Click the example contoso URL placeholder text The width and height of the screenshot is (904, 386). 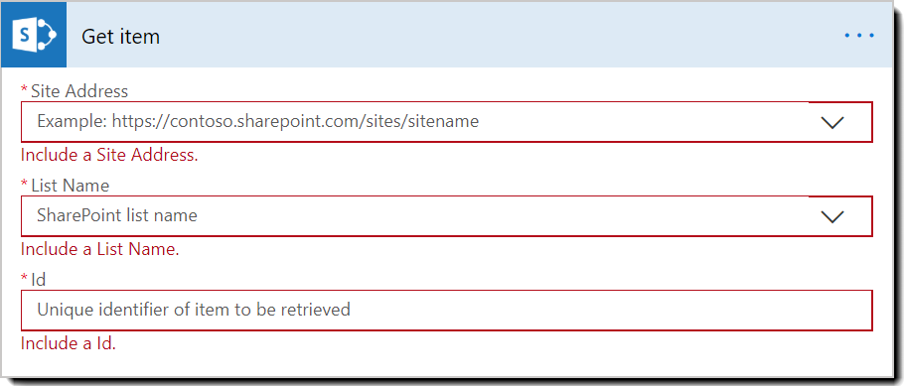pyautogui.click(x=257, y=122)
